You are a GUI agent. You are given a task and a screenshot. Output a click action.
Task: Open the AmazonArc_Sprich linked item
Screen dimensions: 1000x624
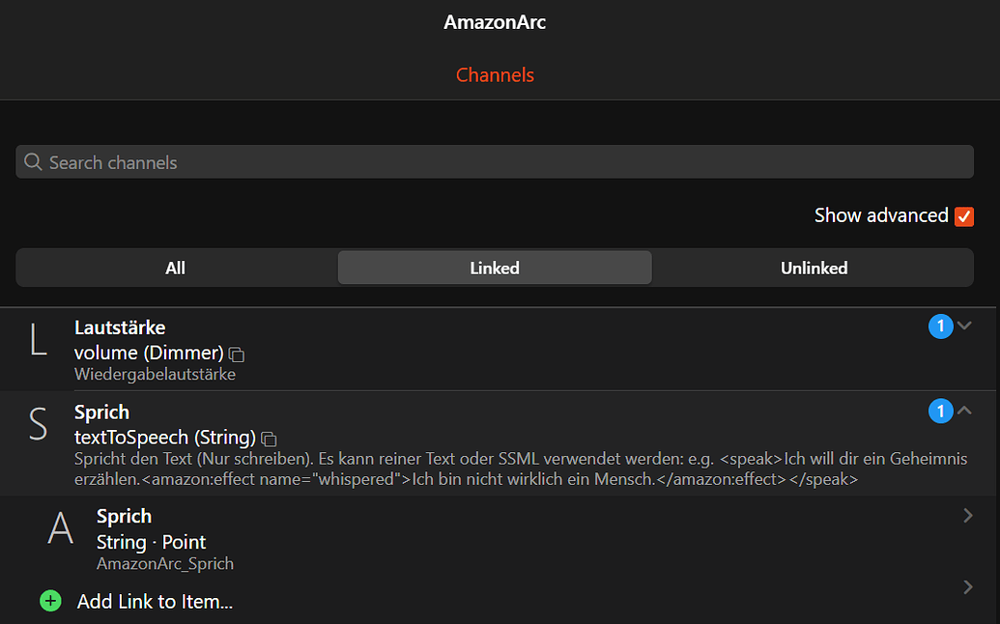(386, 528)
